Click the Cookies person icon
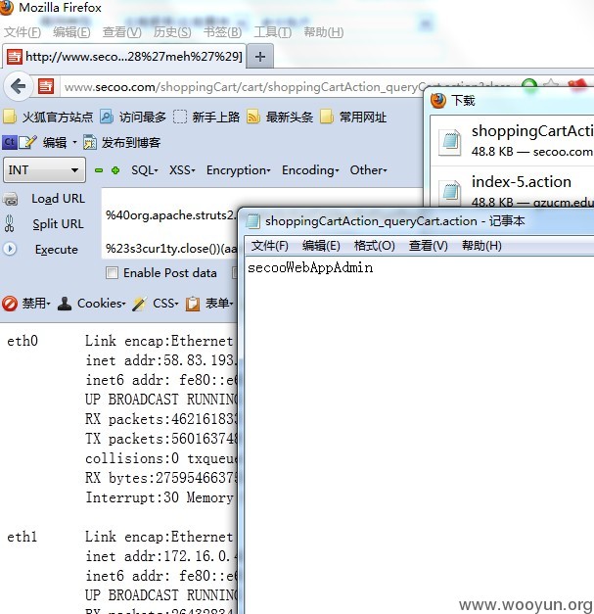 coord(65,304)
